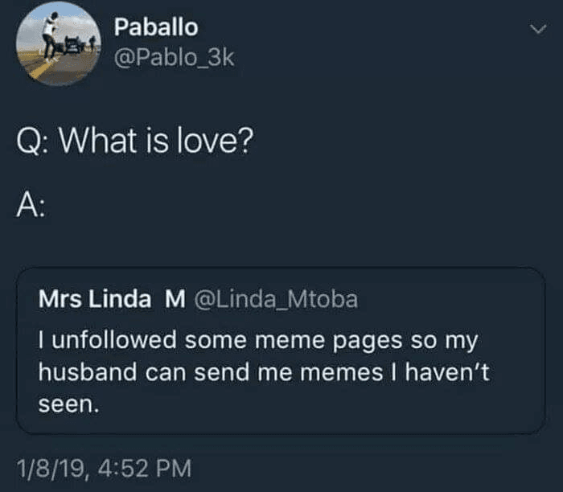Open the Paballo display name link
563x492 pixels.
(x=155, y=27)
